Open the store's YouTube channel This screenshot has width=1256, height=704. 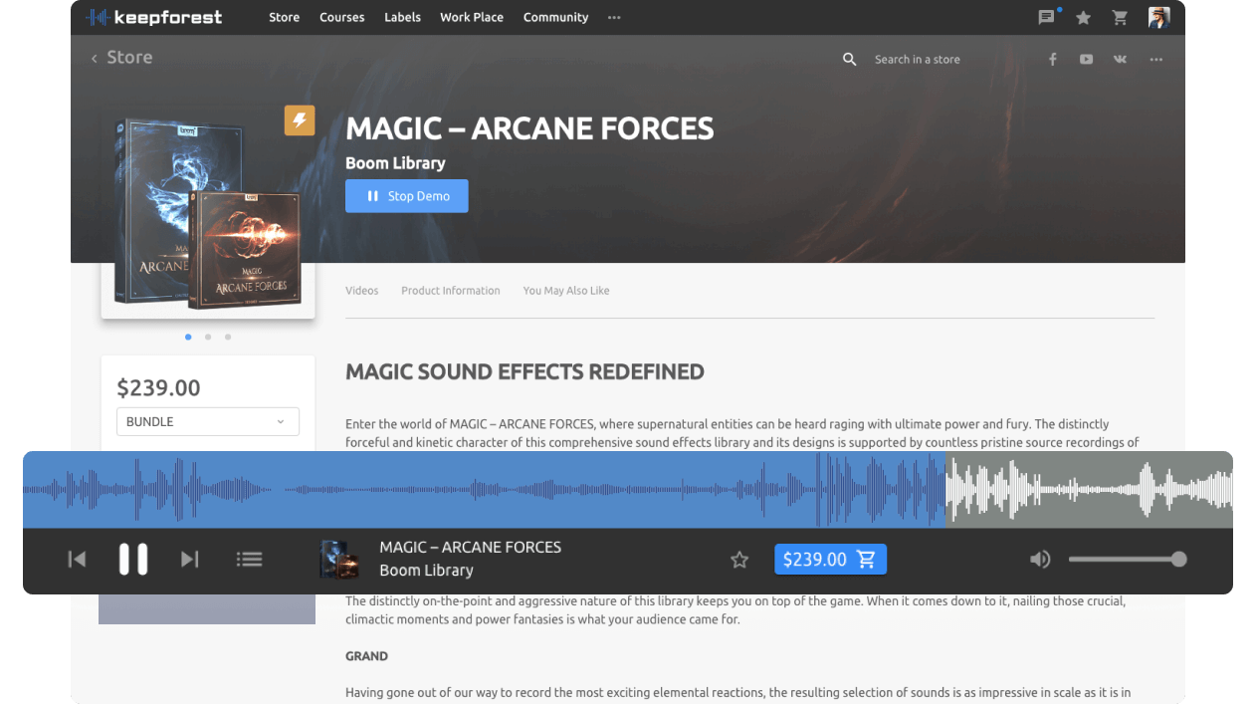point(1086,59)
